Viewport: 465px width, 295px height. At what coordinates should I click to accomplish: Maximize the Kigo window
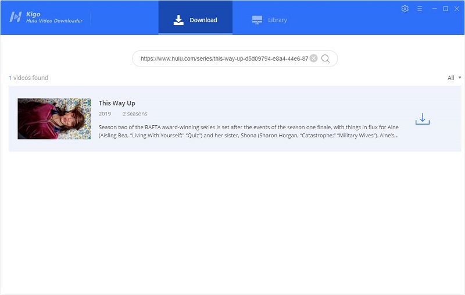tap(445, 9)
